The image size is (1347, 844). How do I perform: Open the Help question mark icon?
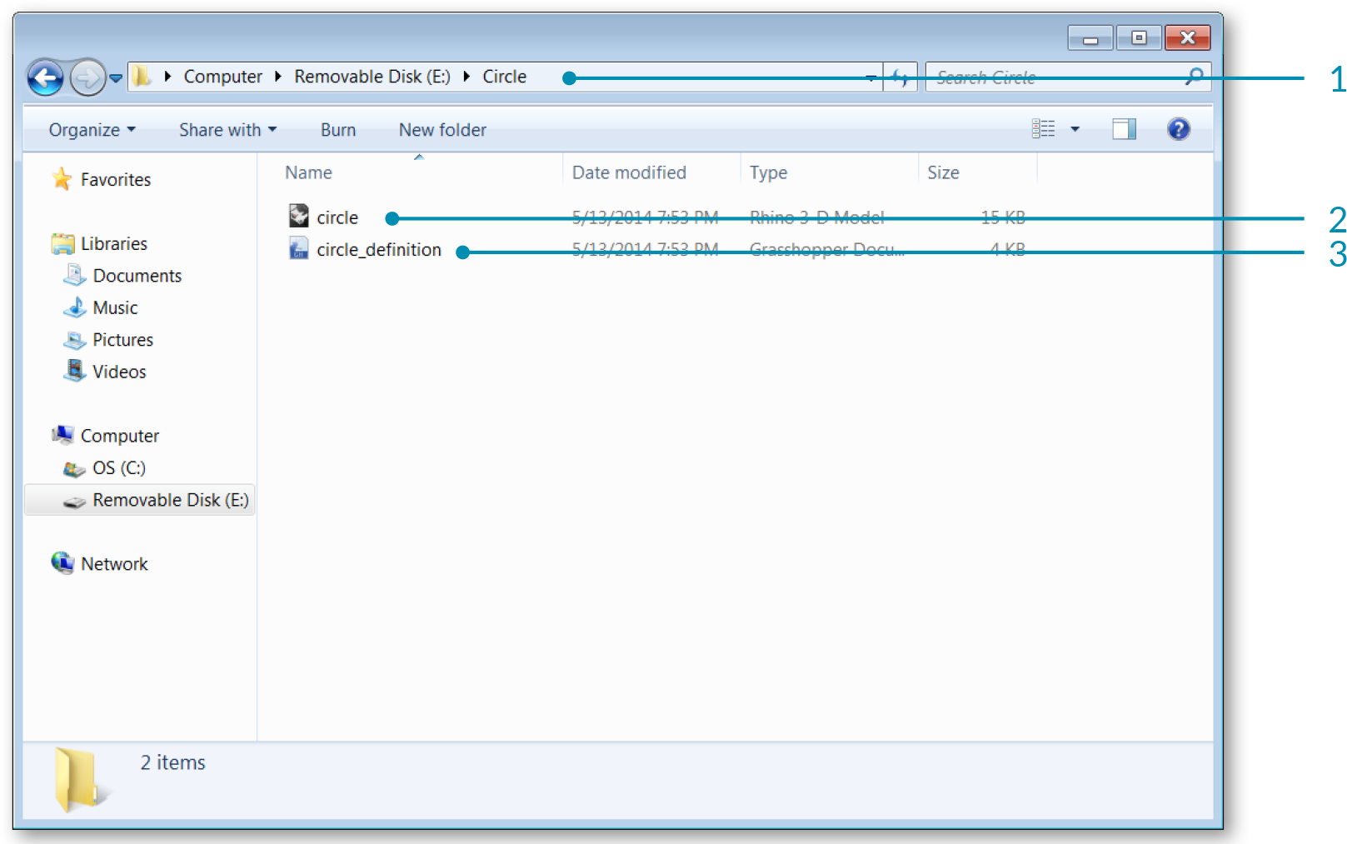pyautogui.click(x=1178, y=129)
